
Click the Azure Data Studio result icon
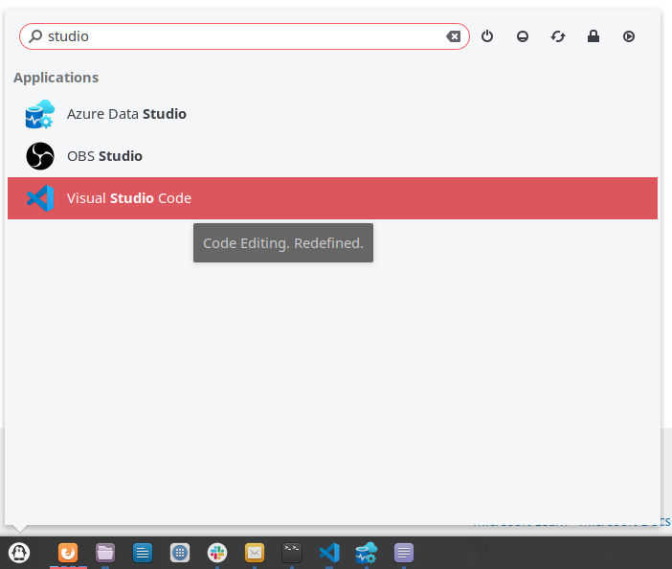click(40, 114)
